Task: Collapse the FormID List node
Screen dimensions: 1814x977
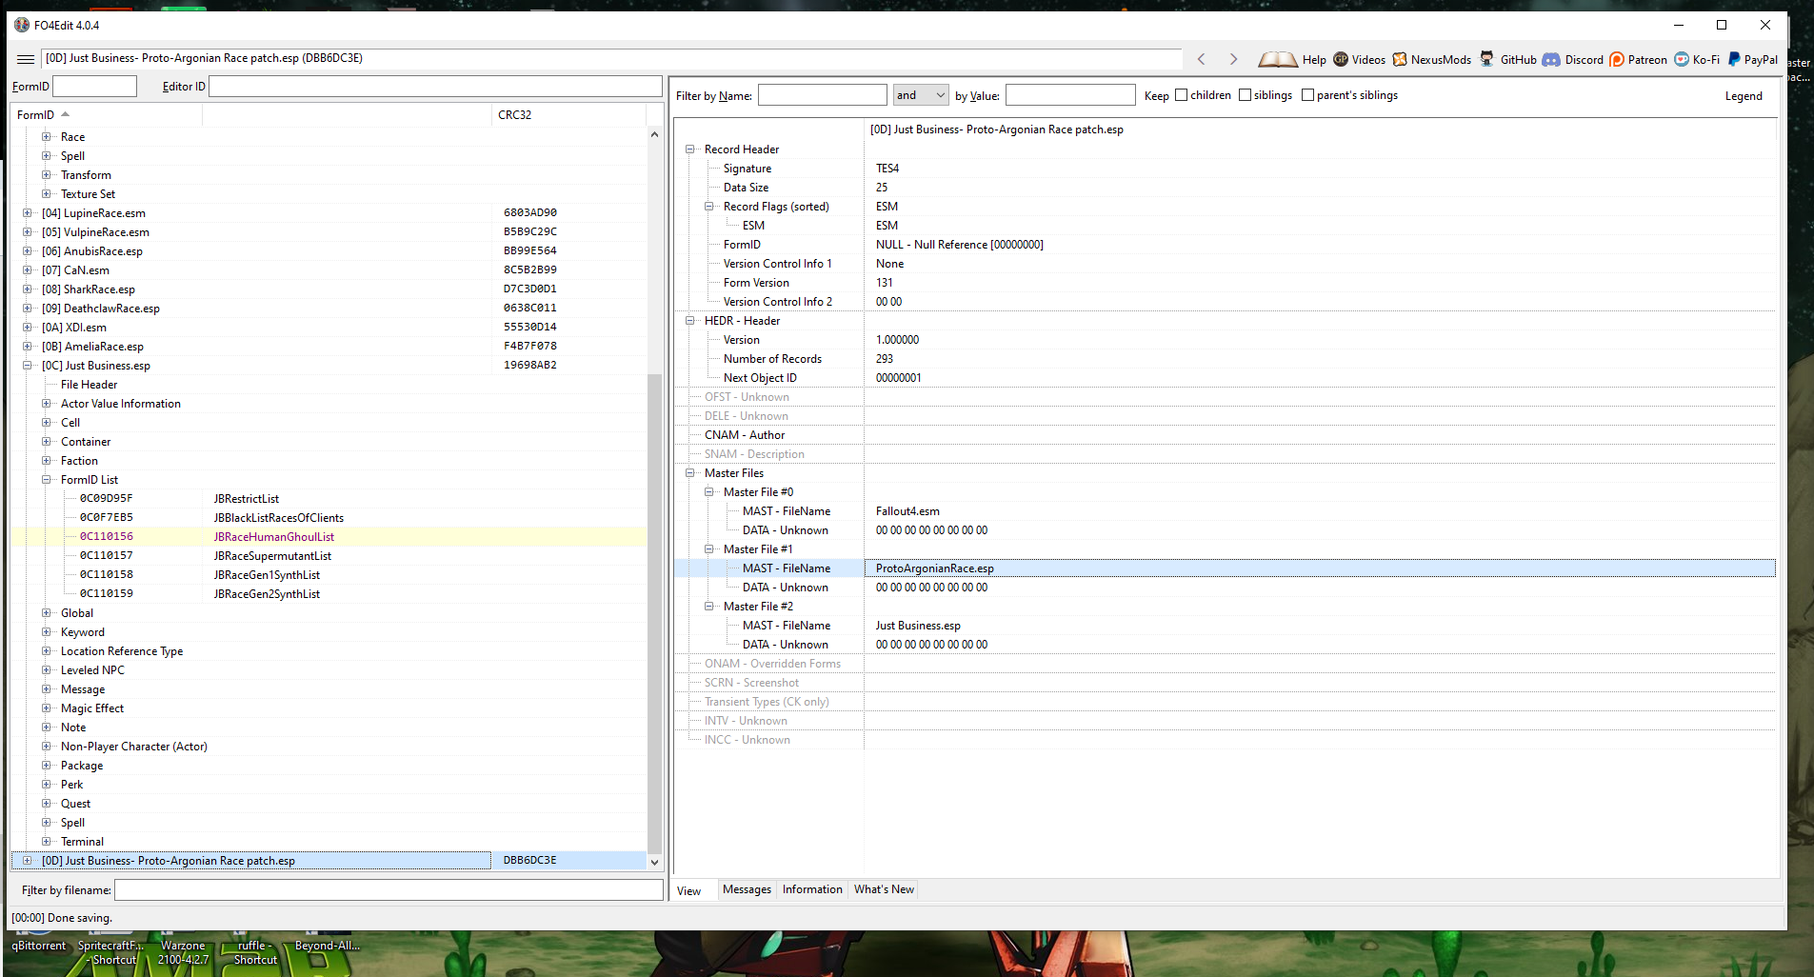Action: (x=47, y=480)
